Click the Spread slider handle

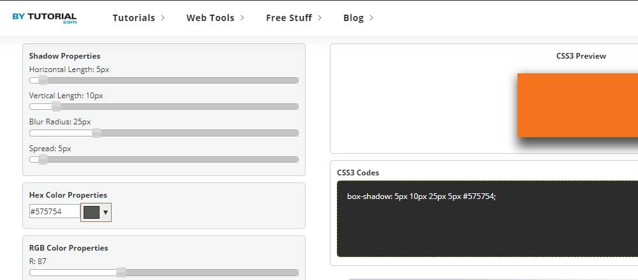43,159
